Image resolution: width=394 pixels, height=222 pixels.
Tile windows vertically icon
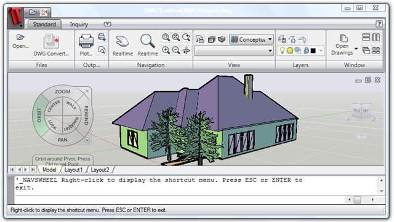(x=376, y=38)
